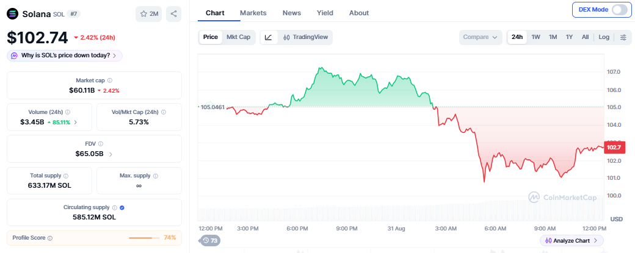Open the About tab
The height and width of the screenshot is (253, 635).
(359, 13)
